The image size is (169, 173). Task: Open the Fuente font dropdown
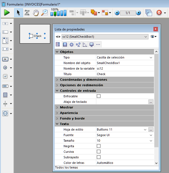(x=151, y=135)
